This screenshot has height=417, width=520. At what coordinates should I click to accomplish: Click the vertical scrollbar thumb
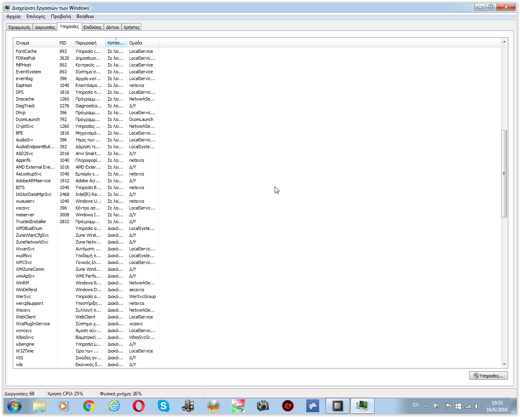click(x=504, y=173)
